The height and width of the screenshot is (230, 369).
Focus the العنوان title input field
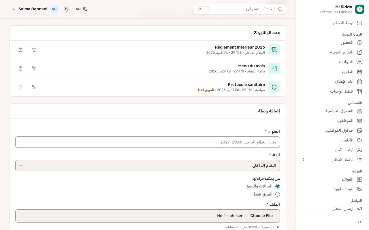pos(148,142)
